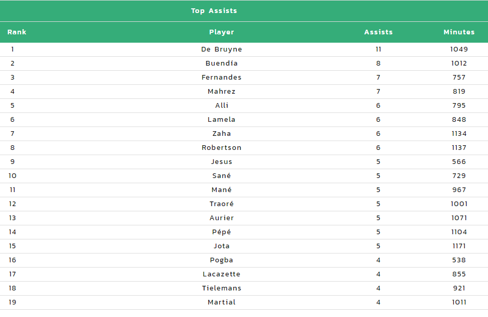Open the Buendía player entry
Screen dimensions: 488x317
tap(221, 64)
